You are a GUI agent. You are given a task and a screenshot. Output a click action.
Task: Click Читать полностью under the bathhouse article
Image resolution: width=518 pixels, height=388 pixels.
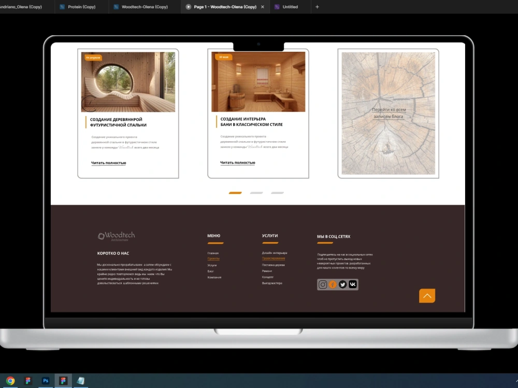(x=238, y=162)
